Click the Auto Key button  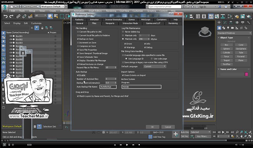click(x=185, y=132)
